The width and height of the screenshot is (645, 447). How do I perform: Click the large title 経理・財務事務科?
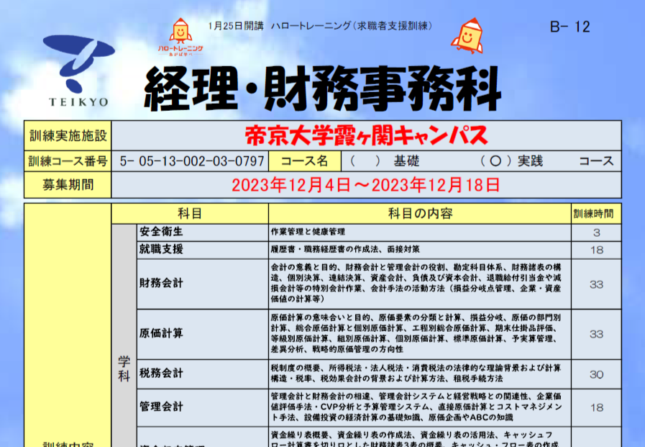(x=322, y=88)
